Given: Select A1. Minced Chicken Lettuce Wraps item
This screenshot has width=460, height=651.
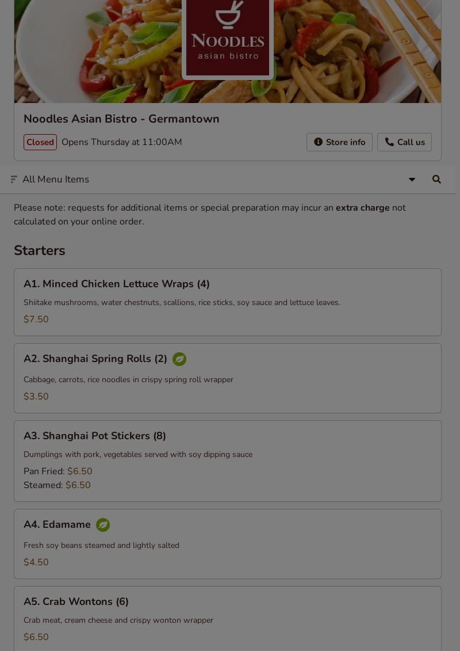Looking at the screenshot, I should [116, 284].
